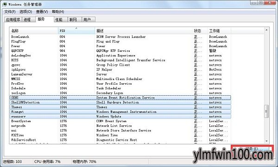Image resolution: width=278 pixels, height=167 pixels.
Task: Open the 选项(O) menu
Action: coord(25,12)
